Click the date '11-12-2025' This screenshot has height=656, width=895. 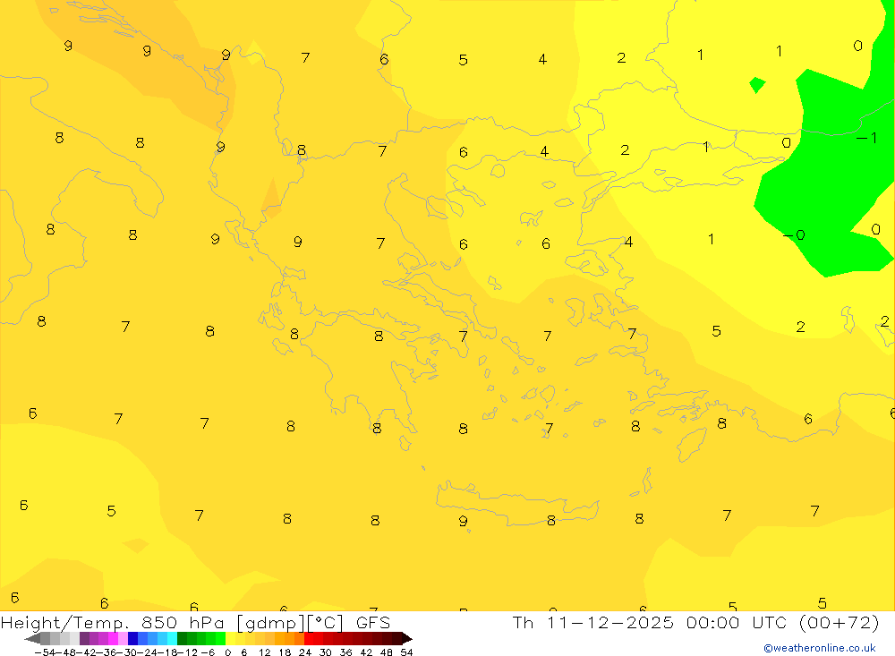(x=610, y=622)
